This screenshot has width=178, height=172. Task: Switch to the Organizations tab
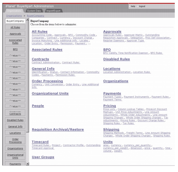(14, 11)
